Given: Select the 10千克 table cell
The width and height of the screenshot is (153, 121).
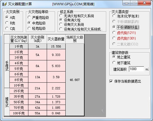Looking at the screenshot, I should point(19,85).
